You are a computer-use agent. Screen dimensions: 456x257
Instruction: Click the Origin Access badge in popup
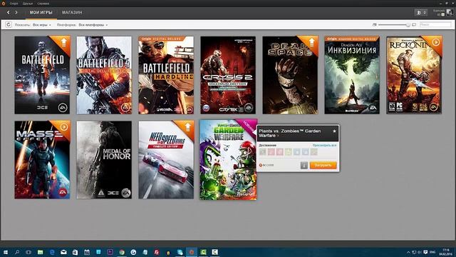pyautogui.click(x=266, y=165)
